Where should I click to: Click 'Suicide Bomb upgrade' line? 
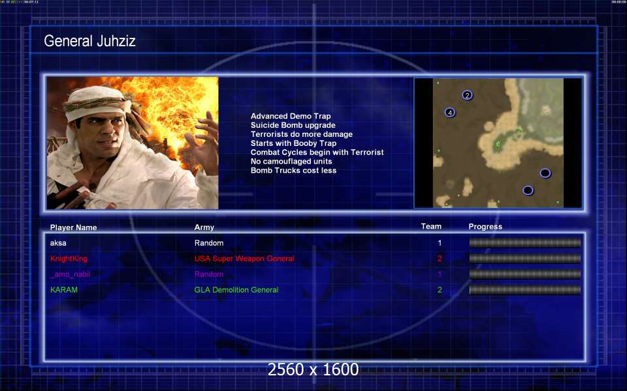[x=293, y=125]
